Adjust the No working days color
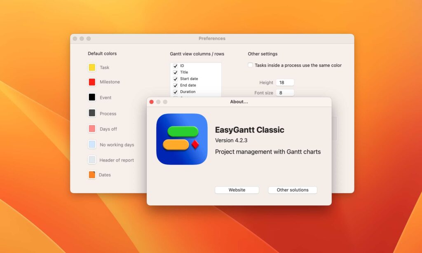The height and width of the screenshot is (253, 422). tap(92, 144)
